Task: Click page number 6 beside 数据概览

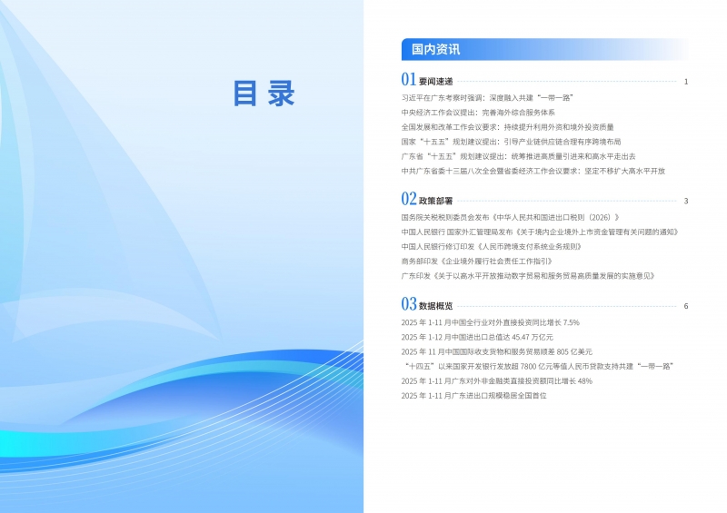Action: (x=685, y=306)
